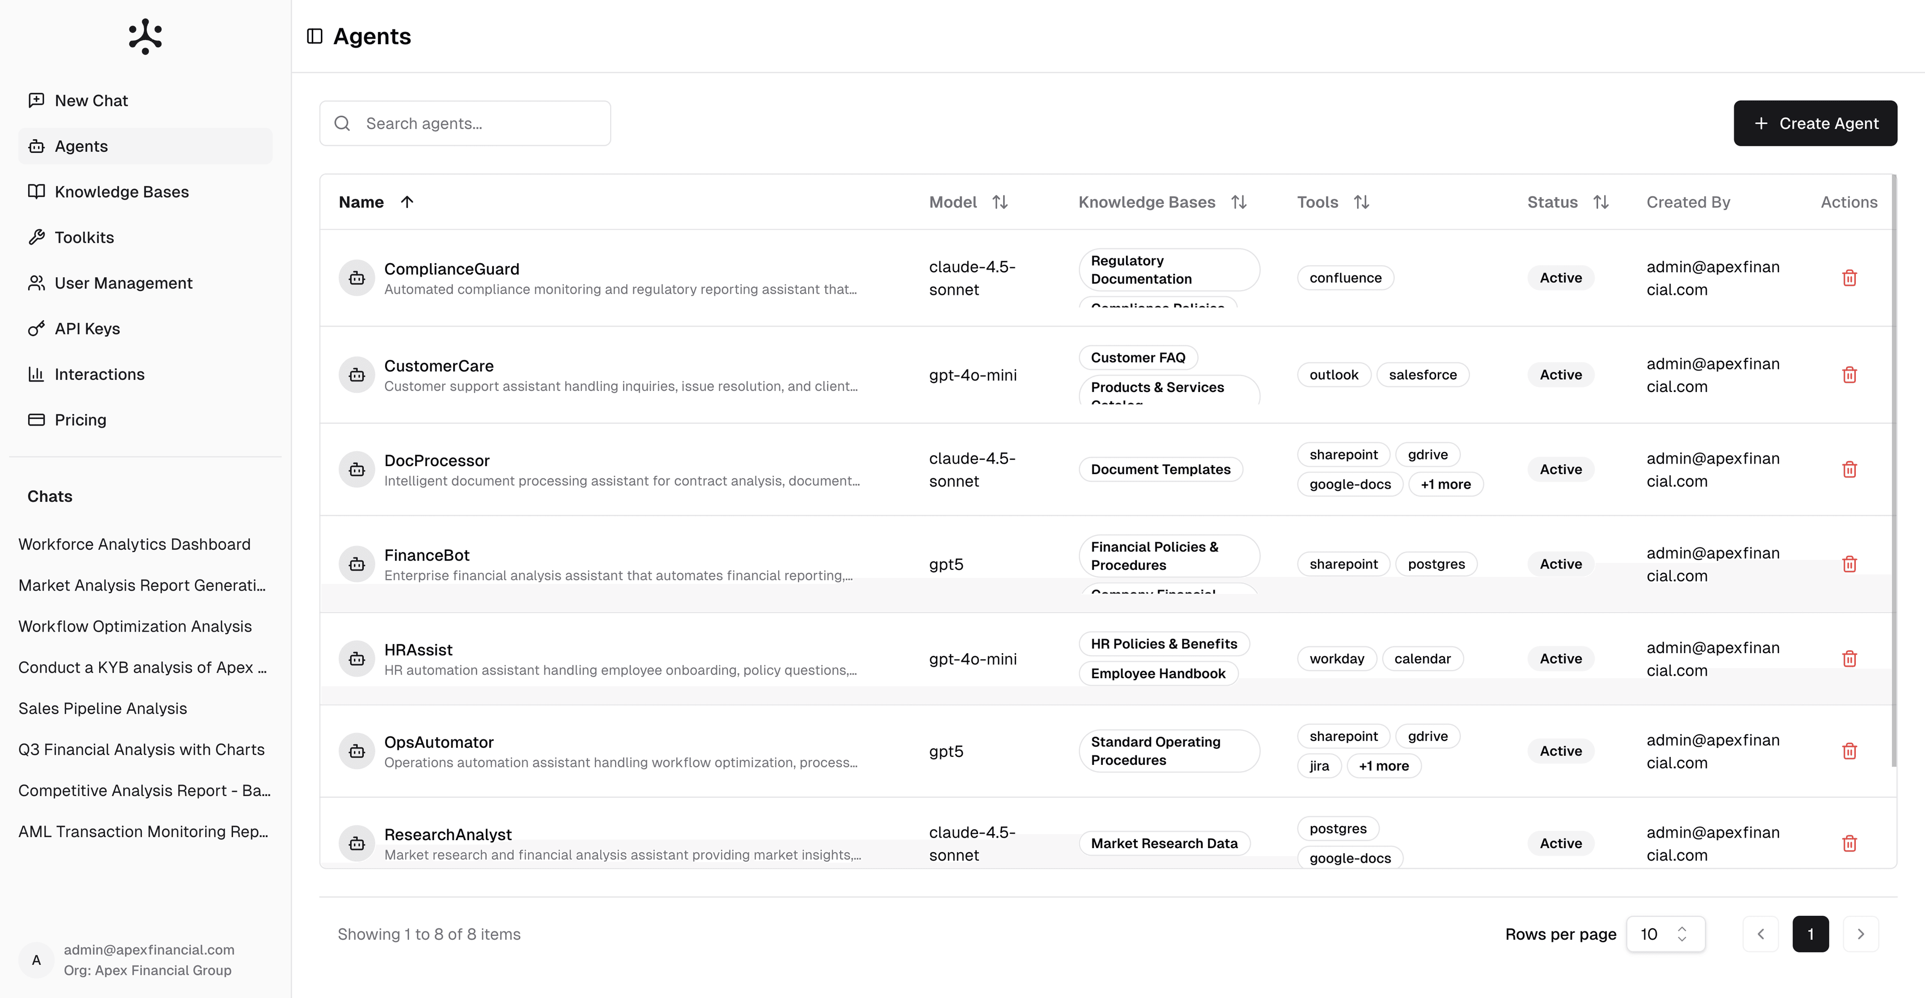
Task: Click the CustomerCare robot avatar icon
Action: coord(357,375)
